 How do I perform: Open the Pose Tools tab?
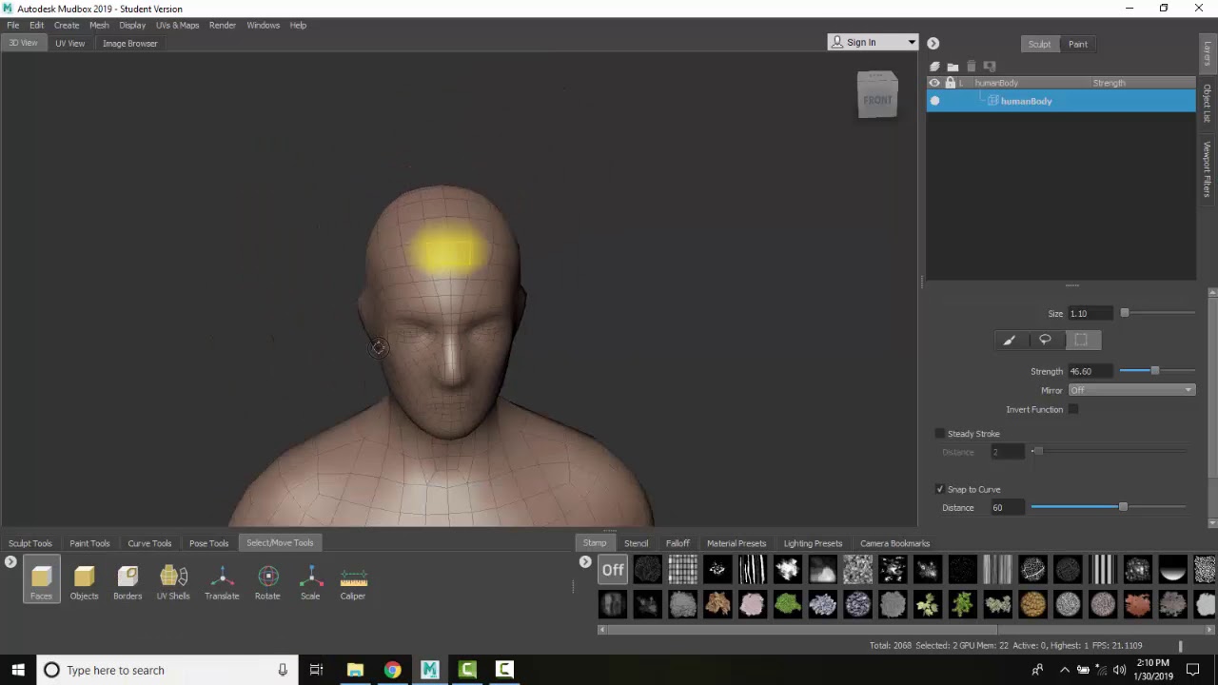(208, 543)
